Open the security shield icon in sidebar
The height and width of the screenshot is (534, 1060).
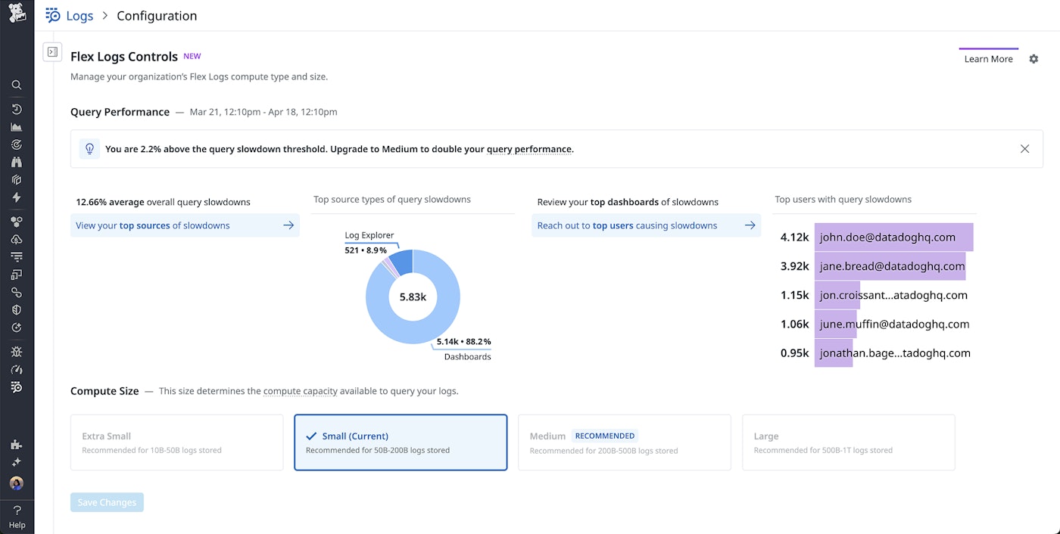point(17,310)
